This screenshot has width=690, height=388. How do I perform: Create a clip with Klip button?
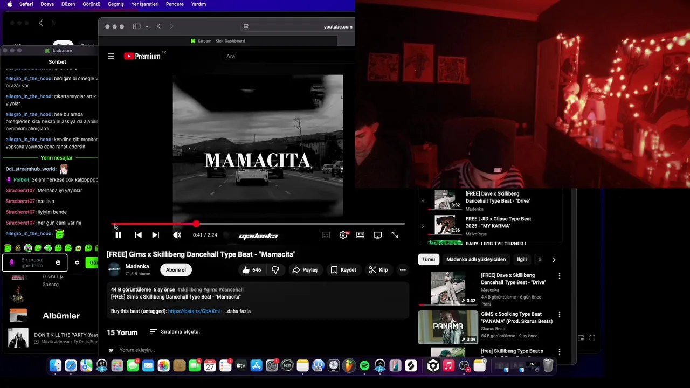(x=378, y=270)
